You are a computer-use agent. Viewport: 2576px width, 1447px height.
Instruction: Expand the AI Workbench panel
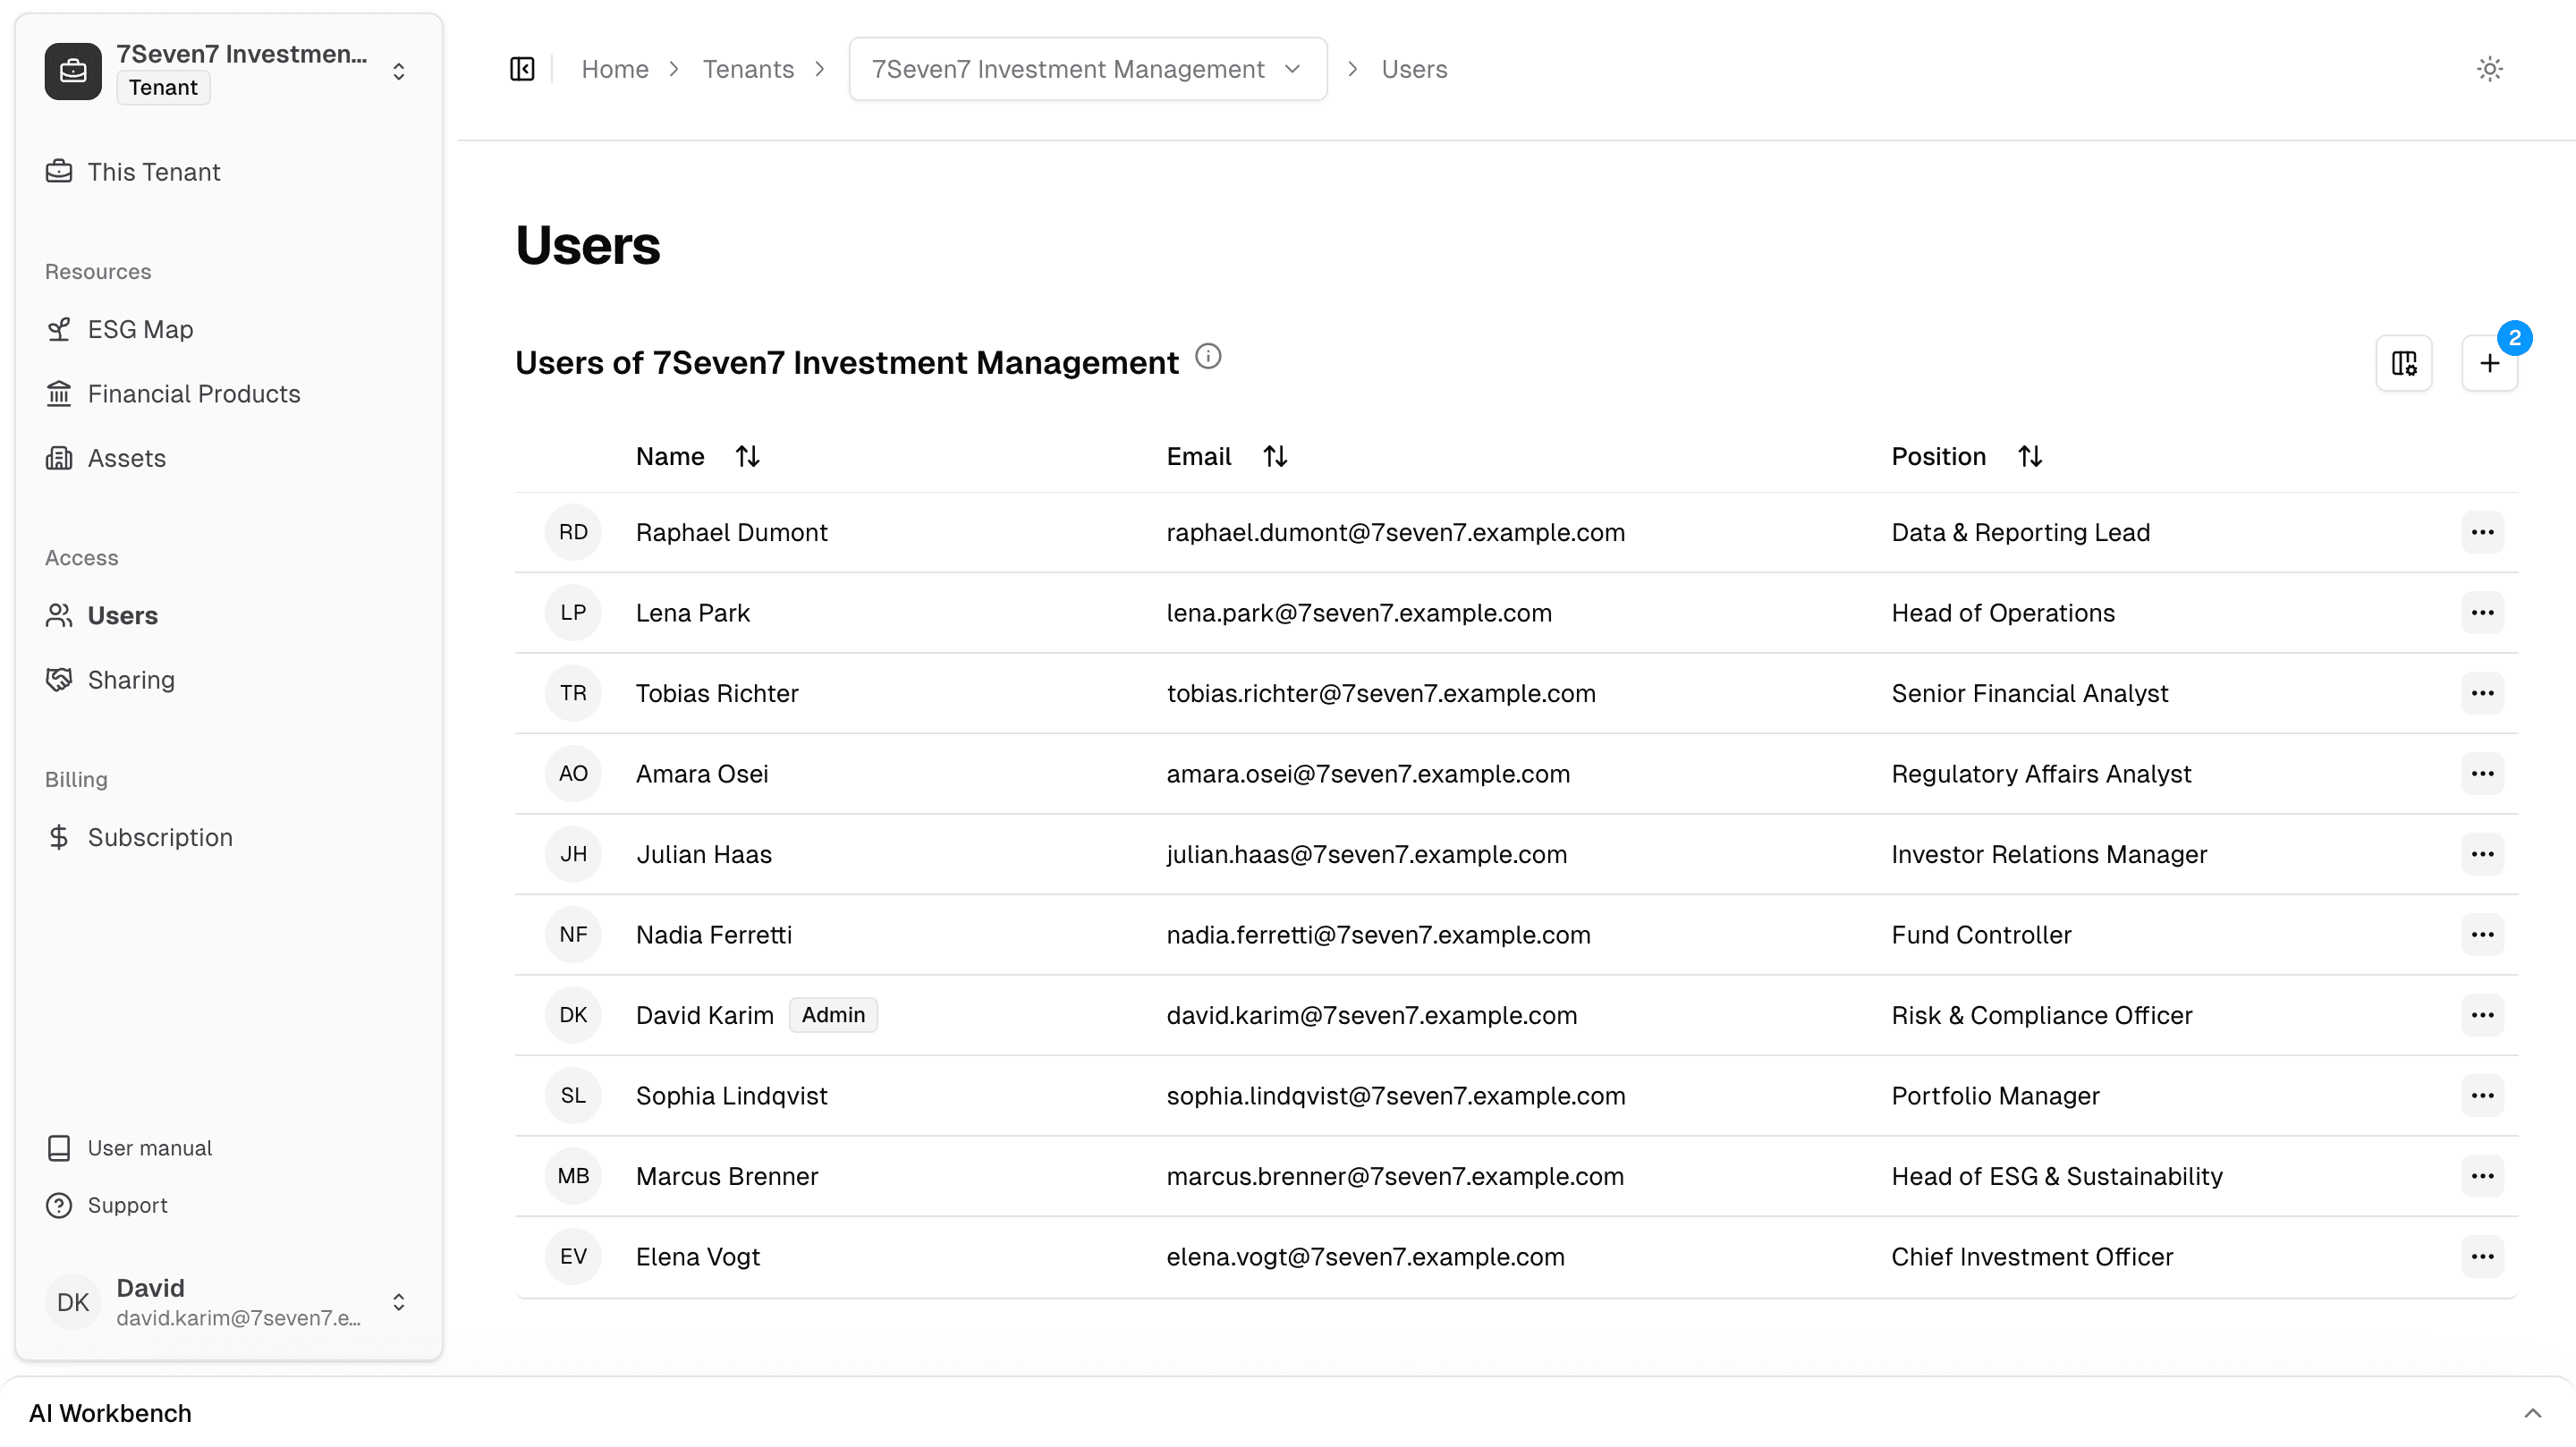pyautogui.click(x=2533, y=1413)
